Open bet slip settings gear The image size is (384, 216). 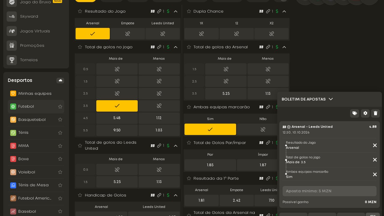point(365,113)
